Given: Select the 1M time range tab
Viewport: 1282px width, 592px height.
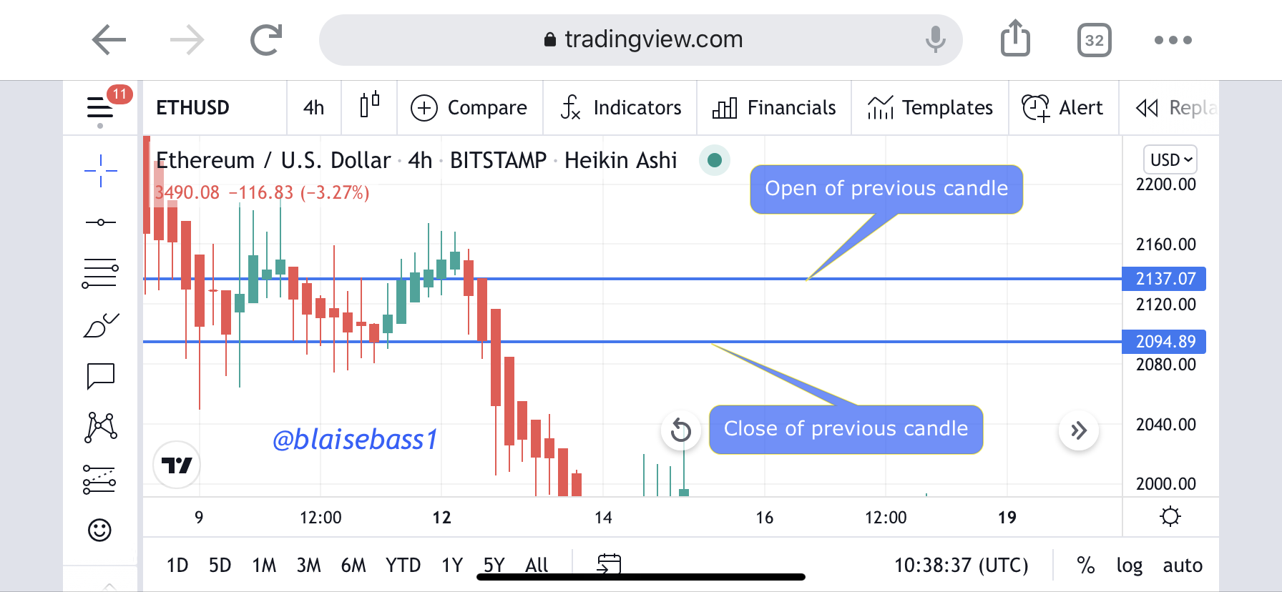Looking at the screenshot, I should pos(263,566).
